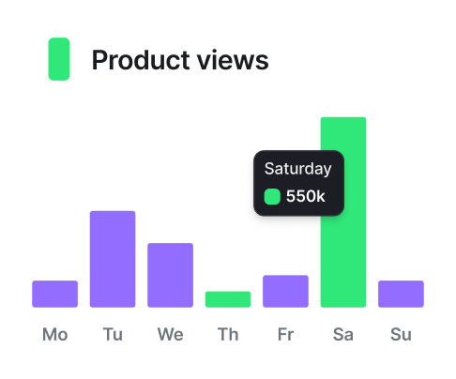This screenshot has height=379, width=456.
Task: Click the Su axis label
Action: point(401,334)
